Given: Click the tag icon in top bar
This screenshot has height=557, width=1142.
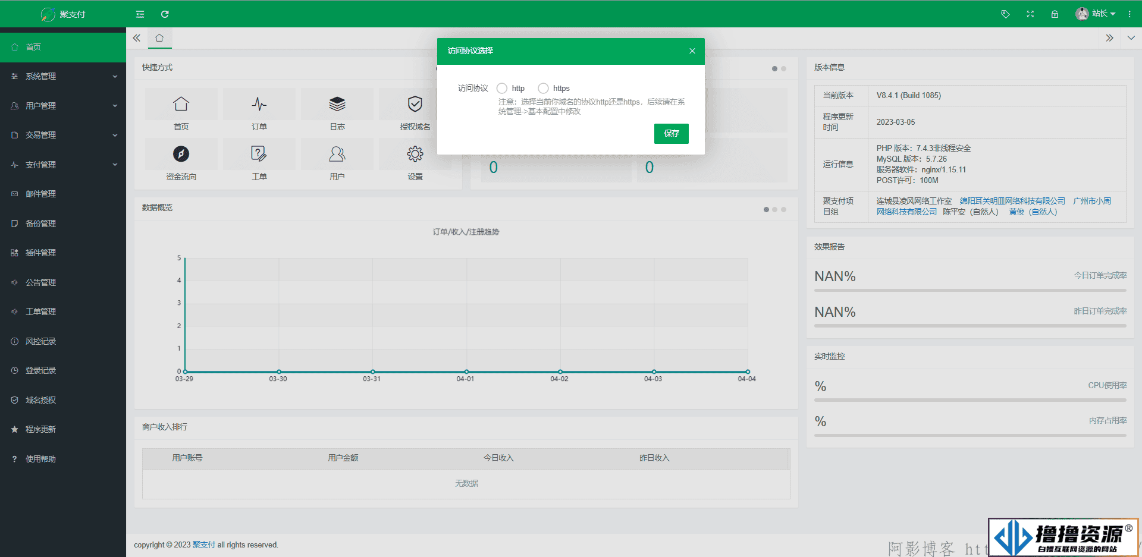Looking at the screenshot, I should 1005,14.
